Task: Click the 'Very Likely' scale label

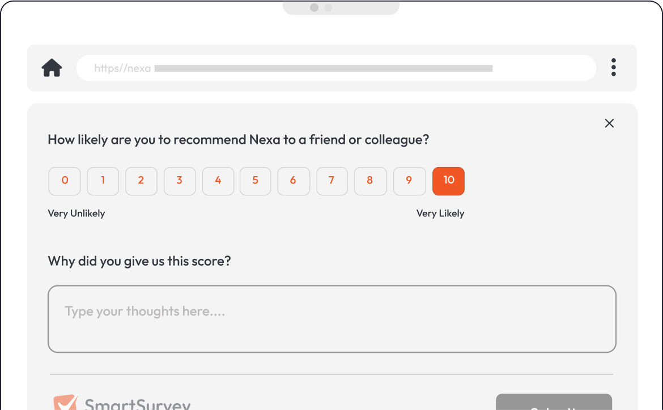Action: [440, 213]
